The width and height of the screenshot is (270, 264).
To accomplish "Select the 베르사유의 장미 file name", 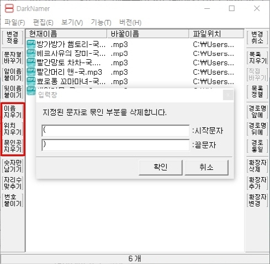I will click(71, 54).
